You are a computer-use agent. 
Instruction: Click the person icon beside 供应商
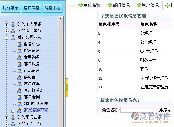19,78
